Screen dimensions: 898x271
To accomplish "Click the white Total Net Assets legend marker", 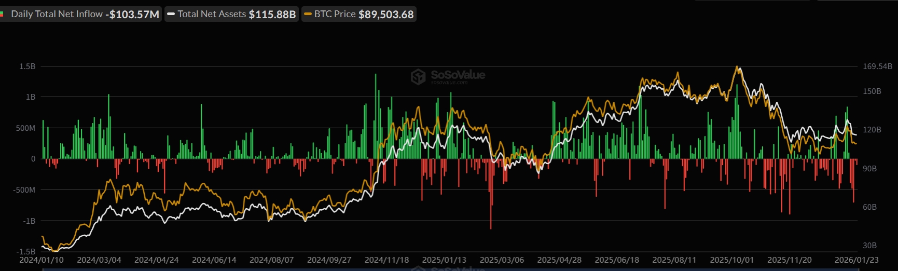I will pyautogui.click(x=171, y=15).
